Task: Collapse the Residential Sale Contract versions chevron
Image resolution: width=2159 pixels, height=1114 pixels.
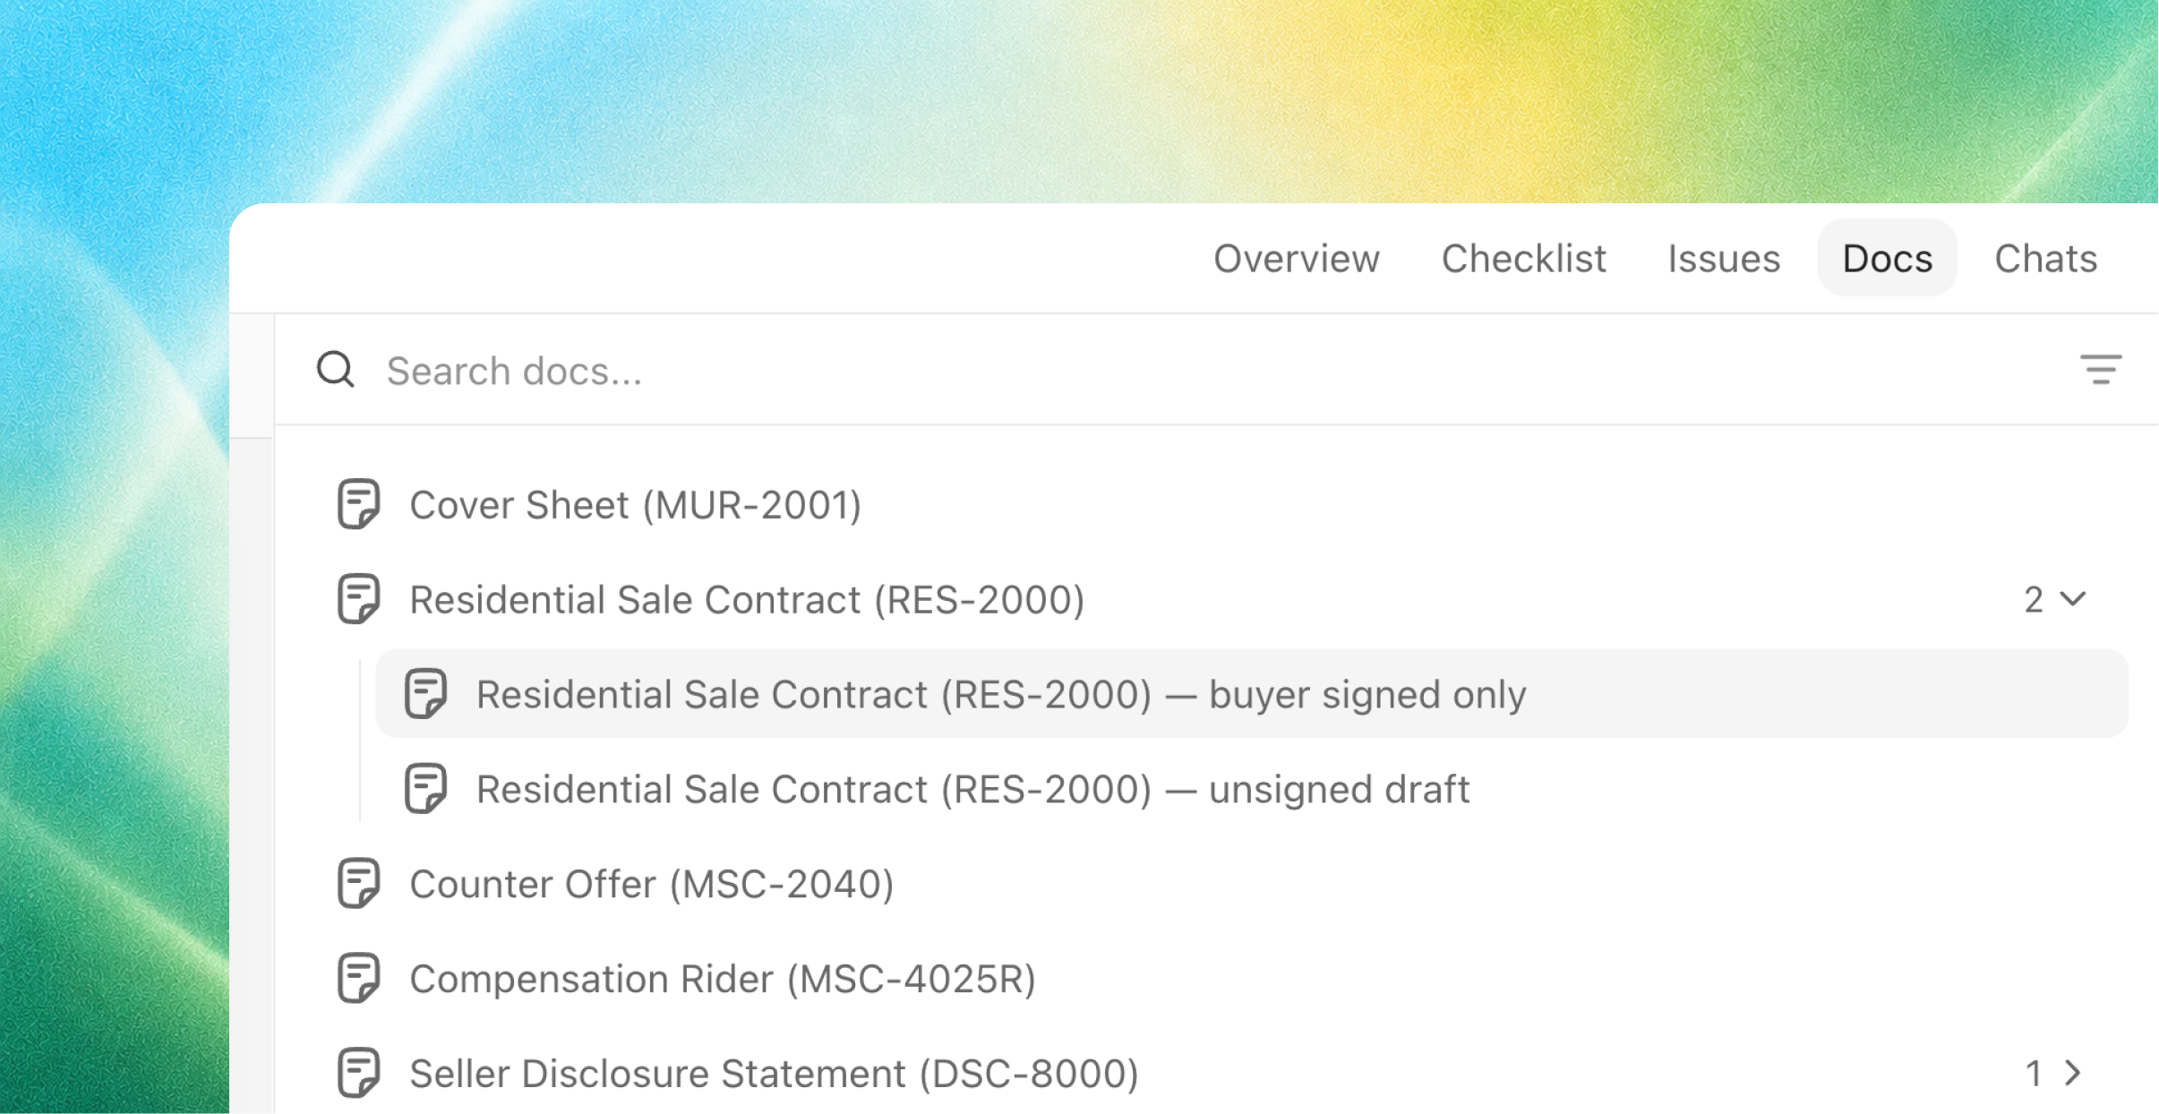Action: (2073, 598)
